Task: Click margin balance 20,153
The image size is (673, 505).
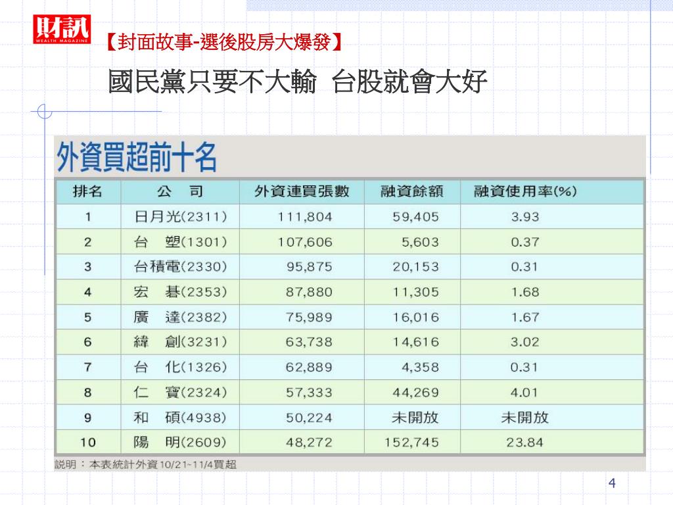Action: point(416,267)
